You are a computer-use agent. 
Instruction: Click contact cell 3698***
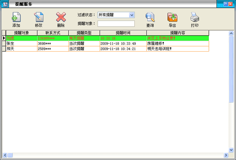tap(53, 43)
